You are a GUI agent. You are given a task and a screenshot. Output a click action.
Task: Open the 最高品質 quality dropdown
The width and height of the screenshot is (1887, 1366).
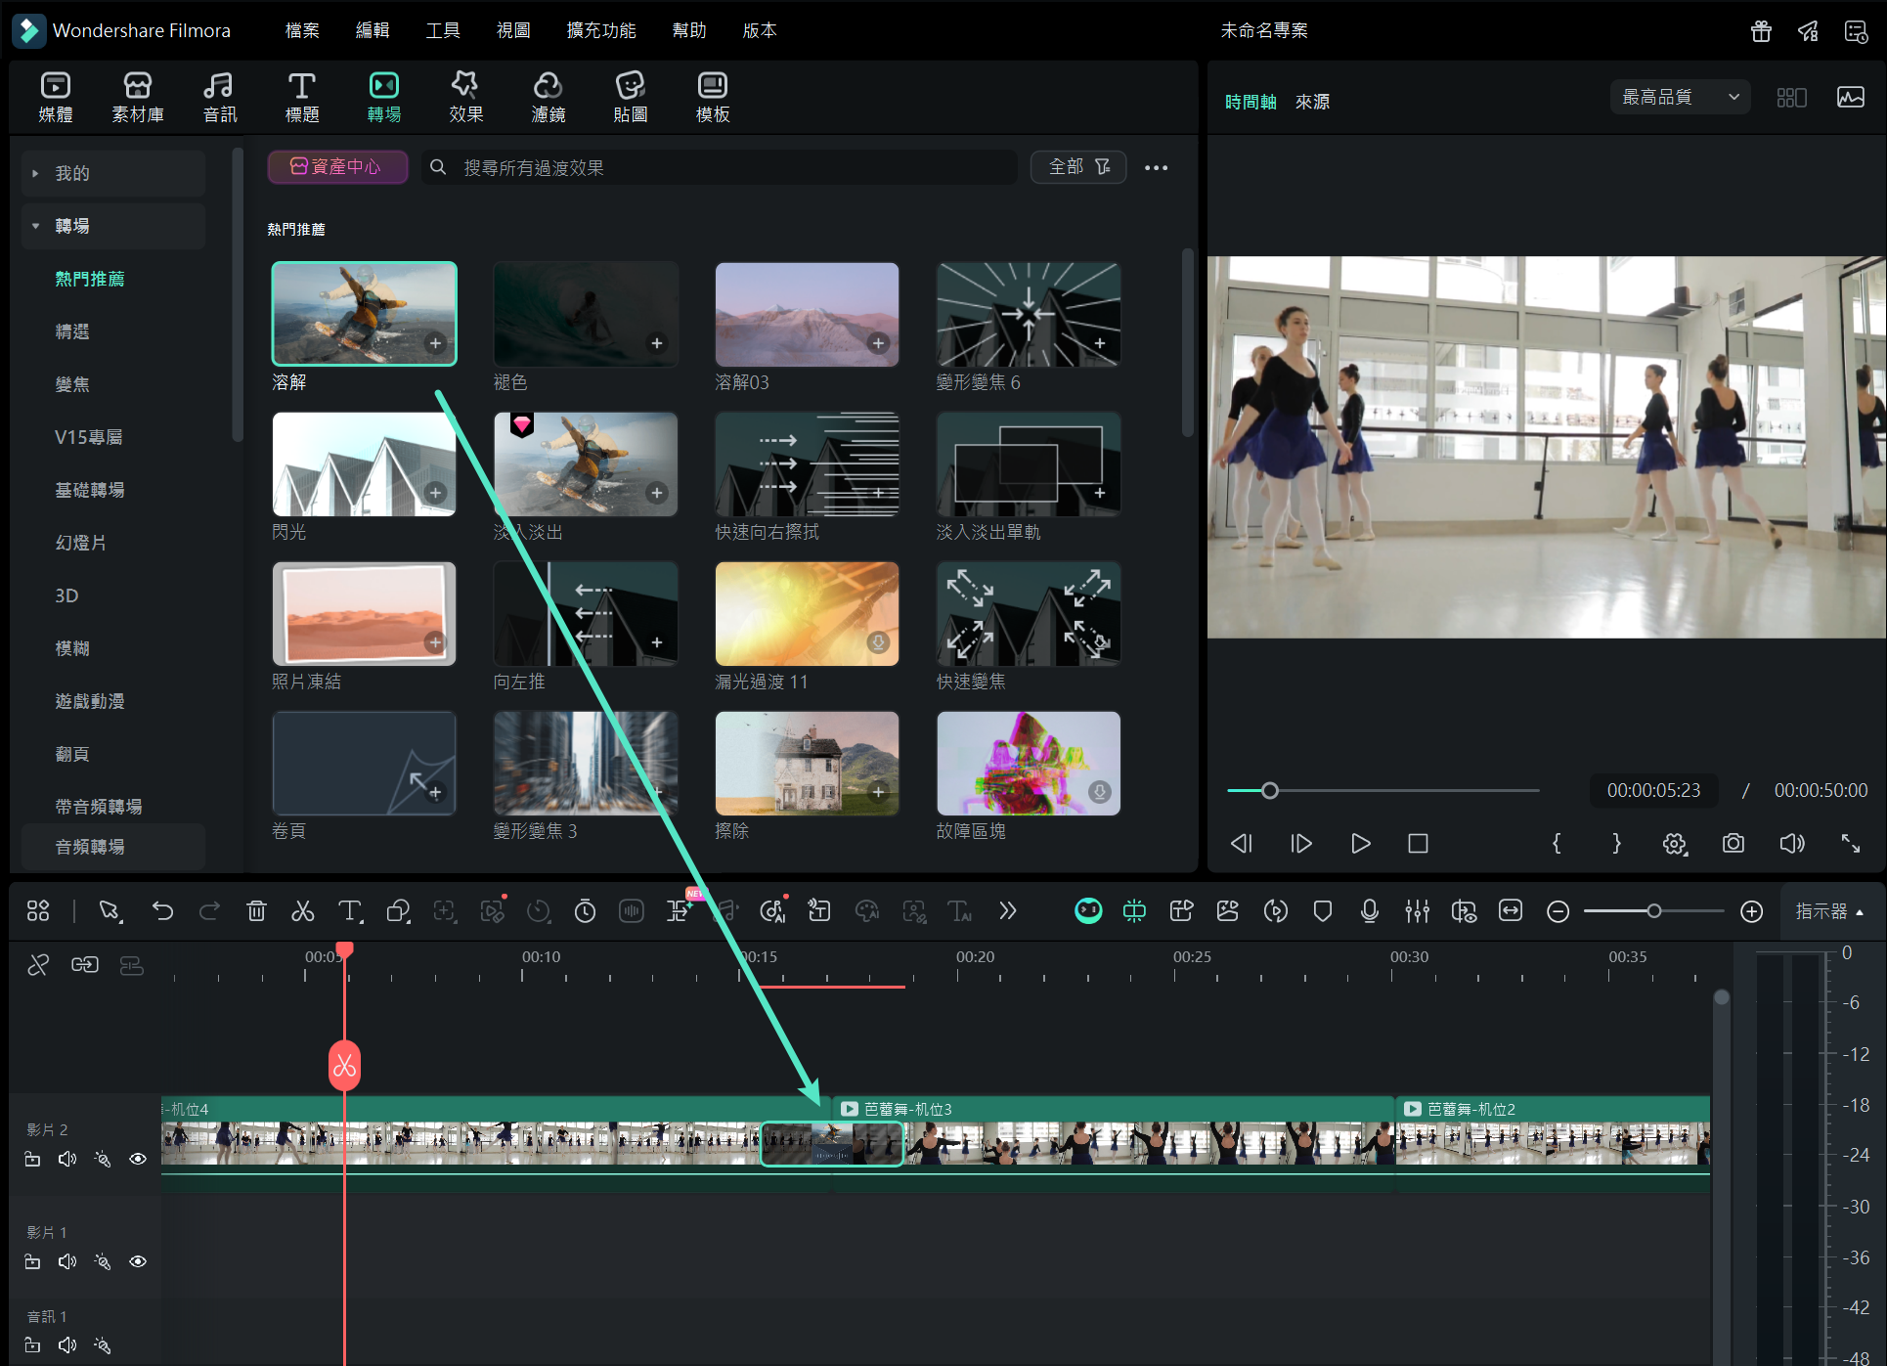pyautogui.click(x=1680, y=97)
